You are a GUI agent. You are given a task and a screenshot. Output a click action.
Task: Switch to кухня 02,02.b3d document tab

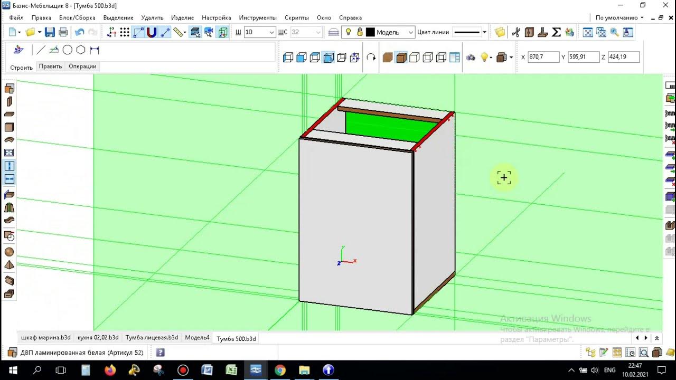pos(98,337)
